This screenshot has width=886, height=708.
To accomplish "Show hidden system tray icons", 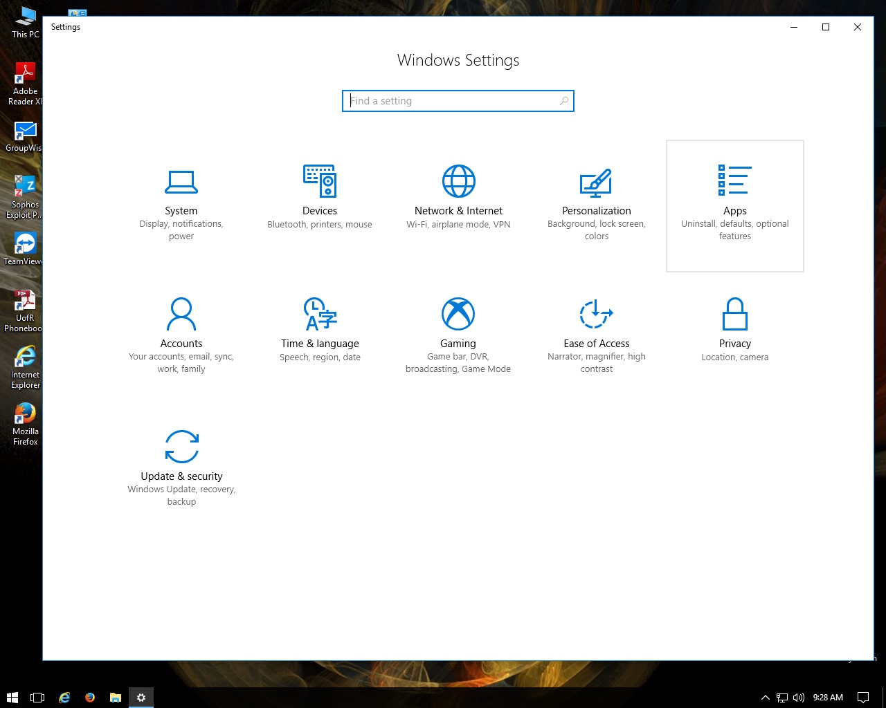I will click(x=765, y=698).
